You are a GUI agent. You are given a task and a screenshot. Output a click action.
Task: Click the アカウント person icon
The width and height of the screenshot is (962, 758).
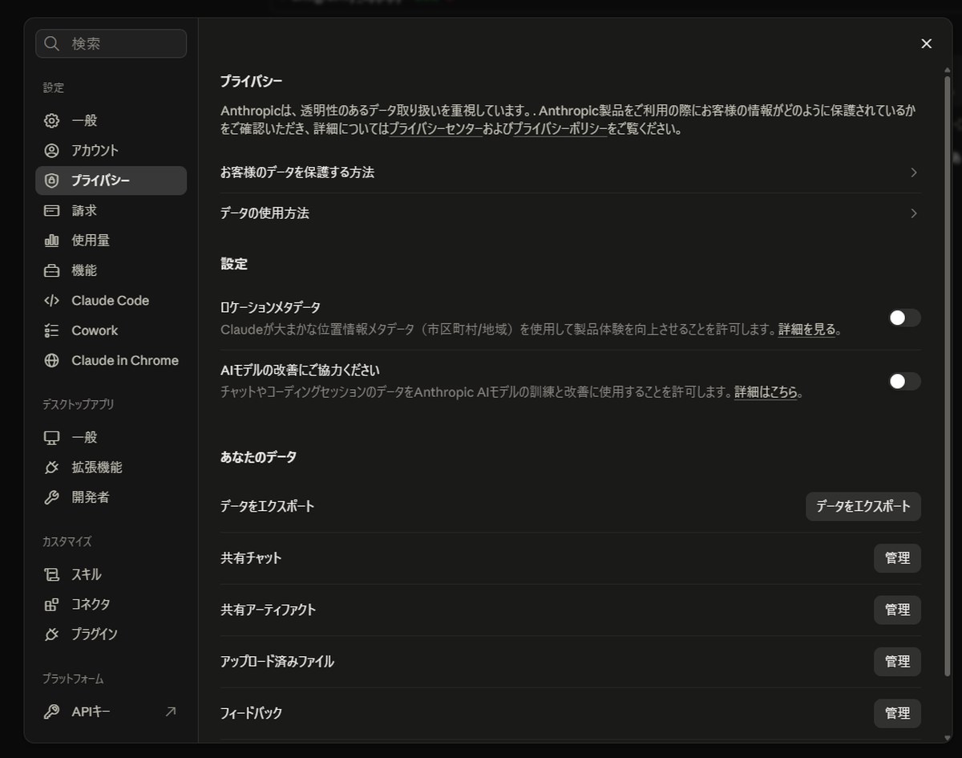pyautogui.click(x=52, y=150)
